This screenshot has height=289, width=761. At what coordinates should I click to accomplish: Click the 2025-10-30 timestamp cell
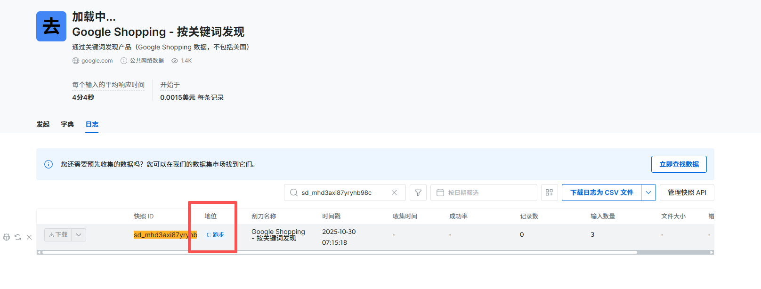(339, 237)
